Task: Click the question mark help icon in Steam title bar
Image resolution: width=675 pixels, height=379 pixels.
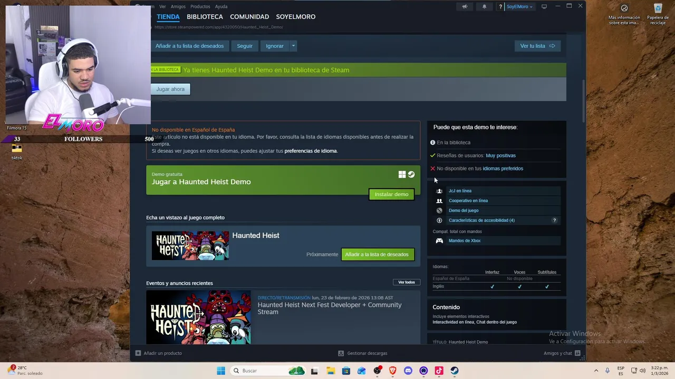Action: pyautogui.click(x=500, y=6)
